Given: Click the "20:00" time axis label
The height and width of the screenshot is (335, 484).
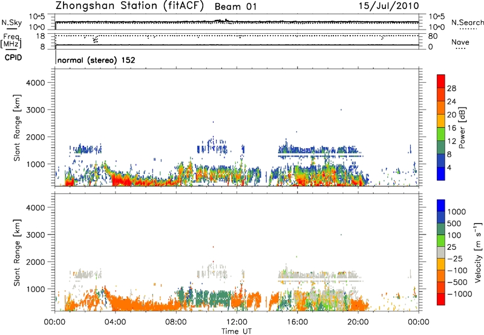Looking at the screenshot, I should [358, 322].
